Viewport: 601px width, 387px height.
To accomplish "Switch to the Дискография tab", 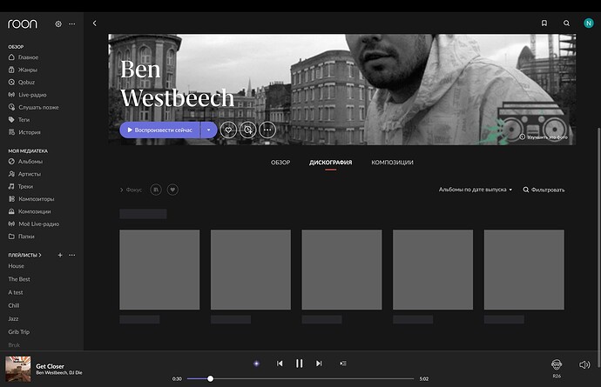I will [x=330, y=163].
